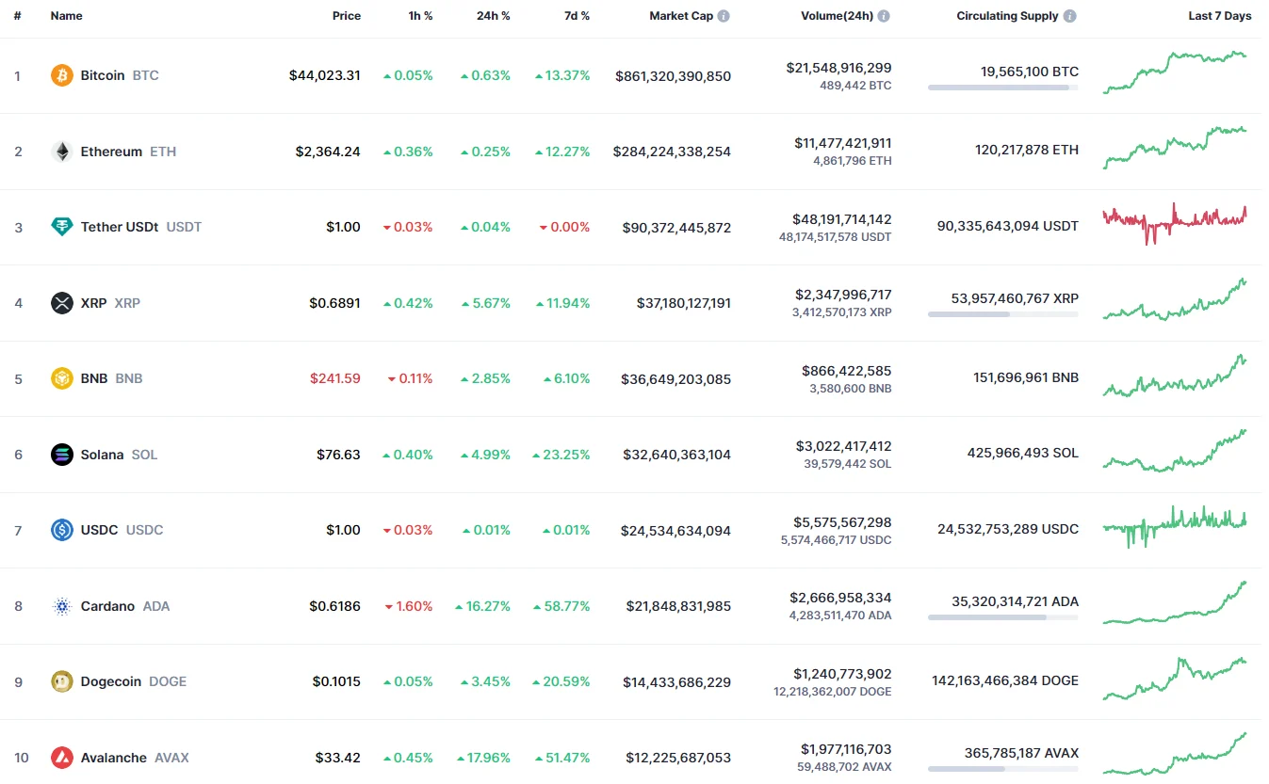Open Tether's red 7-day sparkline chart
The image size is (1269, 784).
point(1175,222)
